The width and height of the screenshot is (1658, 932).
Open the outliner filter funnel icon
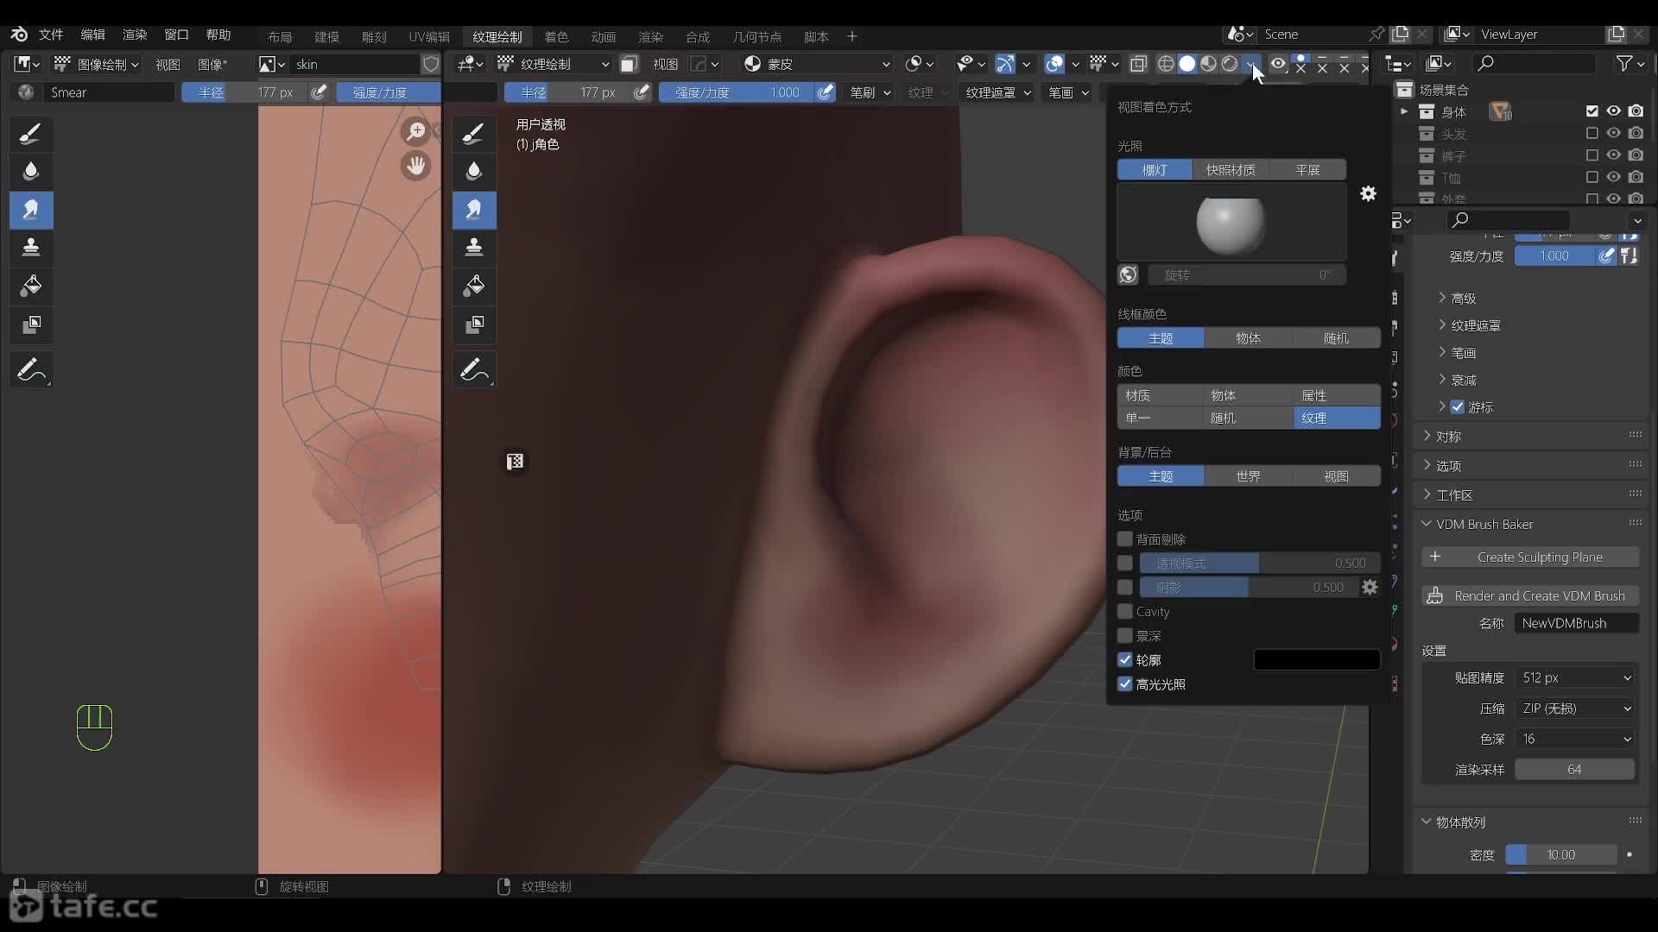coord(1625,64)
